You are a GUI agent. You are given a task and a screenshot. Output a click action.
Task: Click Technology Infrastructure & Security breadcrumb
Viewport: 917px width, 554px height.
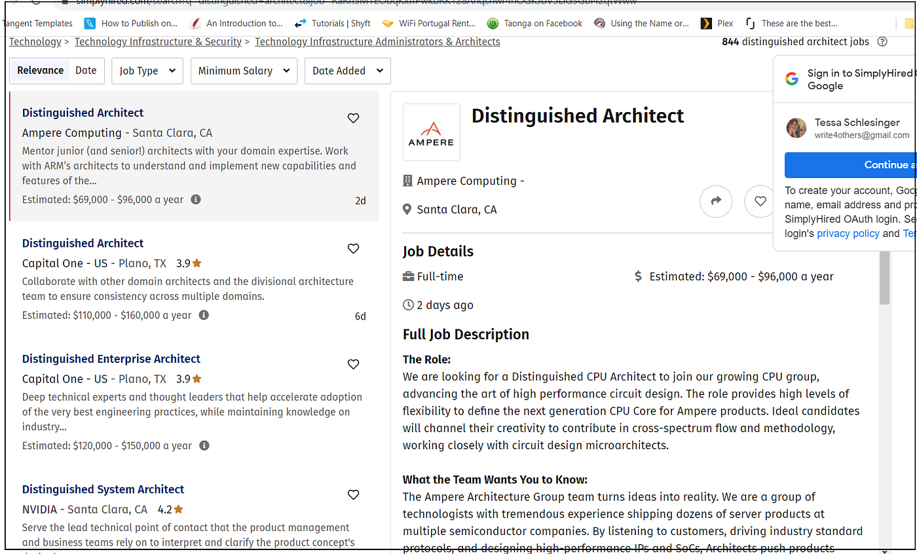[158, 42]
